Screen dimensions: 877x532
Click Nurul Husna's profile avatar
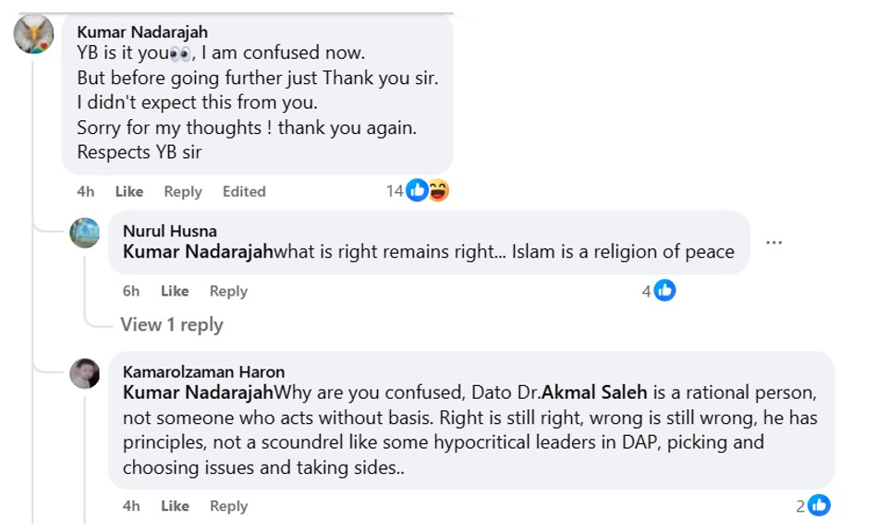[85, 233]
